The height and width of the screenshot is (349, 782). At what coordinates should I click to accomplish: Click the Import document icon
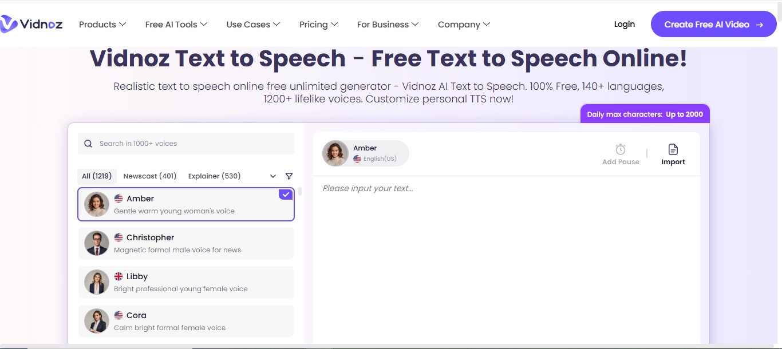tap(673, 149)
